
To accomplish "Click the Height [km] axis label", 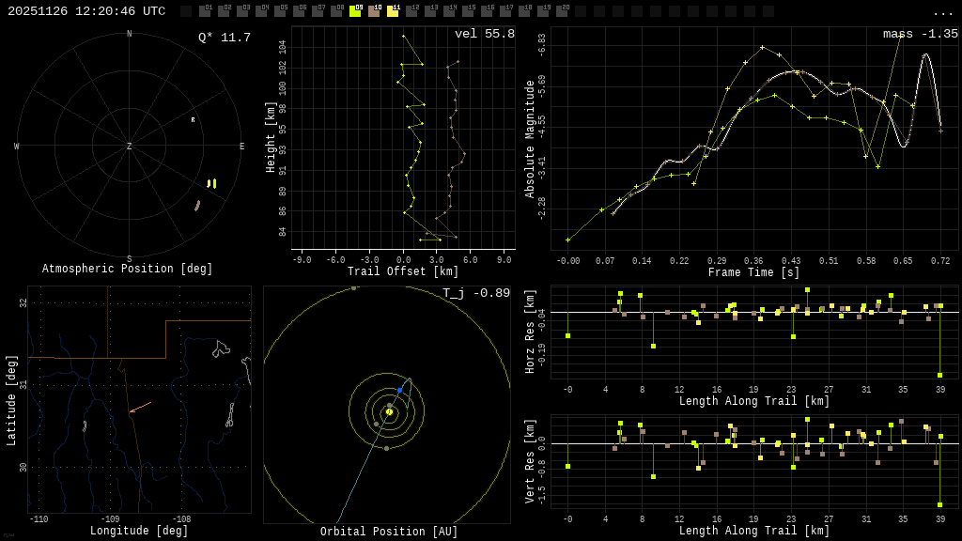I will pos(271,137).
